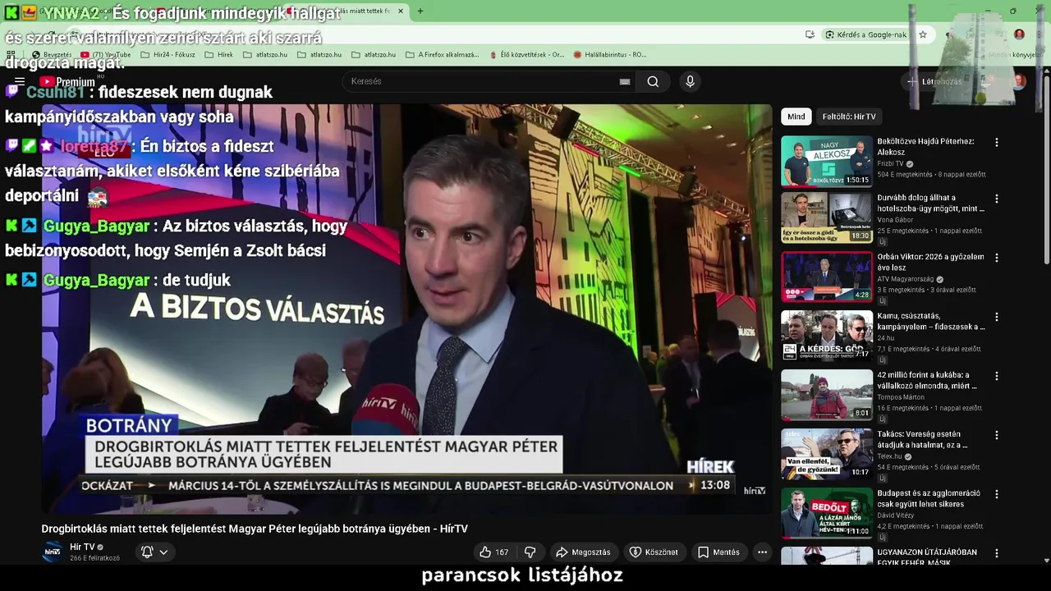The image size is (1051, 591).
Task: Open the on-screen keyboard icon in search
Action: click(x=625, y=81)
